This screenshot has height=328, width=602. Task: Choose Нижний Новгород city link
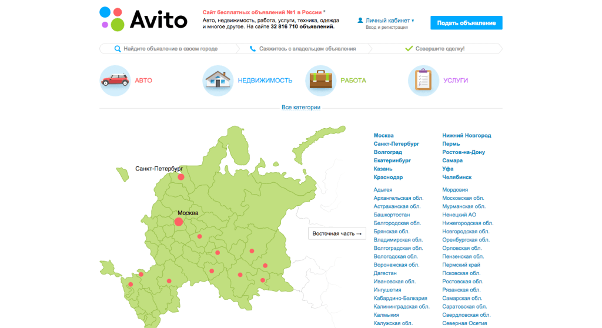click(x=466, y=135)
